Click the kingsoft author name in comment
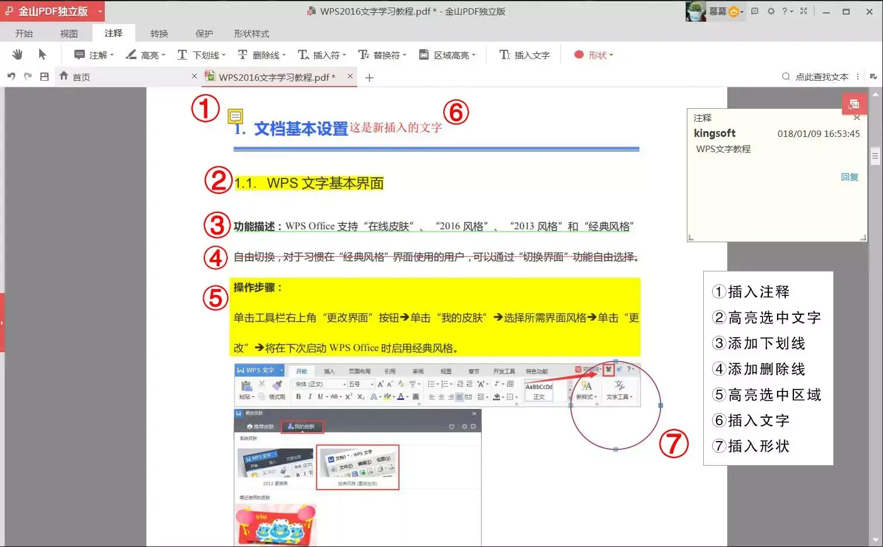 (x=714, y=133)
